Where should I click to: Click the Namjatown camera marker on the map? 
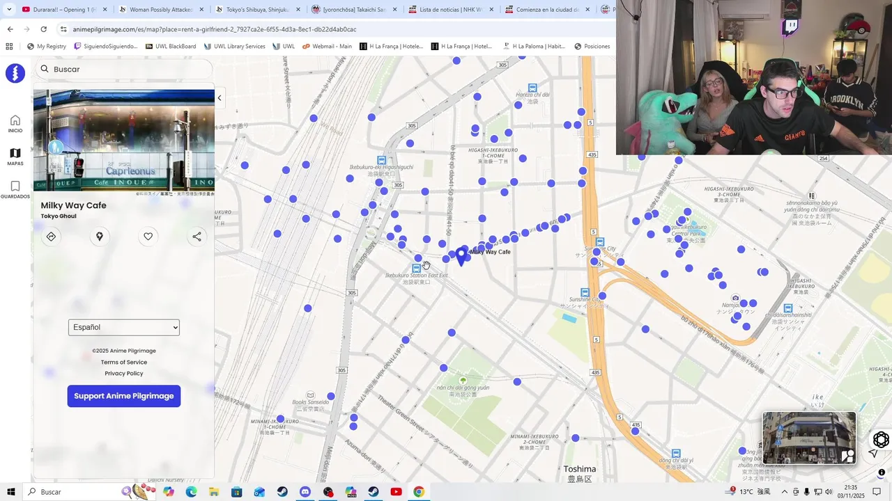735,299
